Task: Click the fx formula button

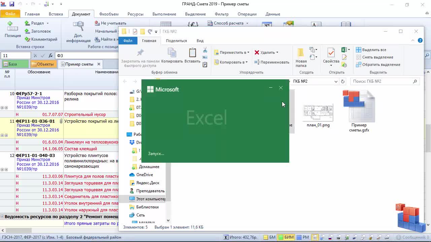Action: click(x=51, y=55)
